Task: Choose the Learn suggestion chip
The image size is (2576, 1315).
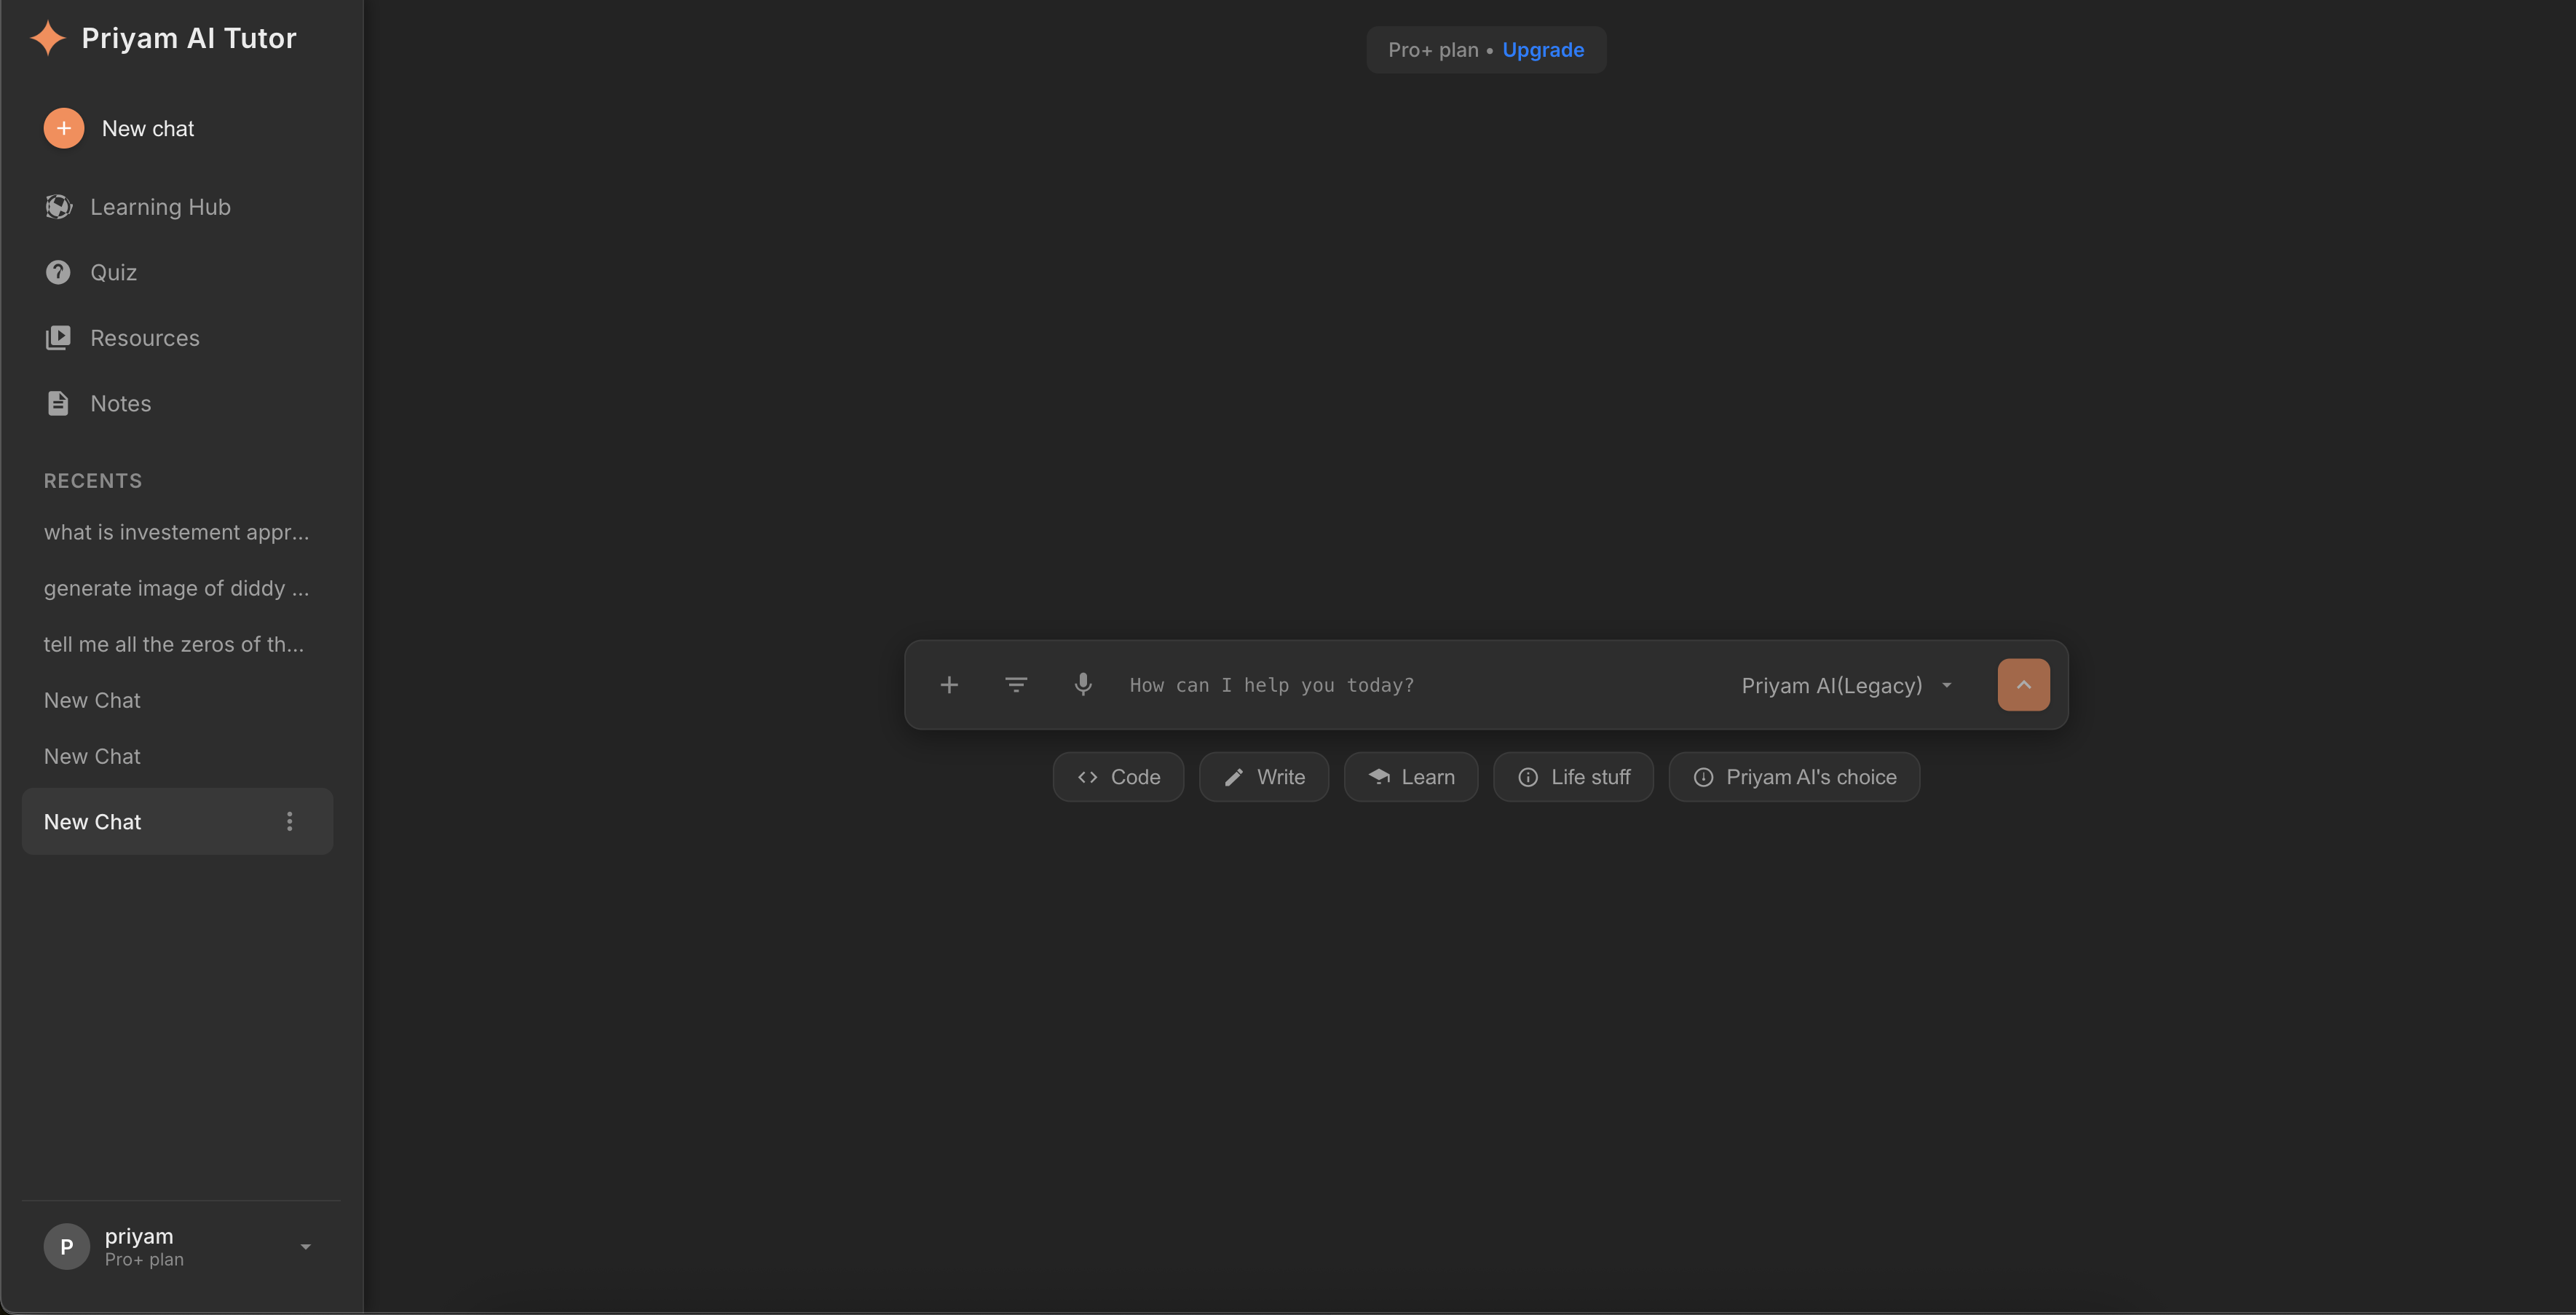Action: (1410, 777)
